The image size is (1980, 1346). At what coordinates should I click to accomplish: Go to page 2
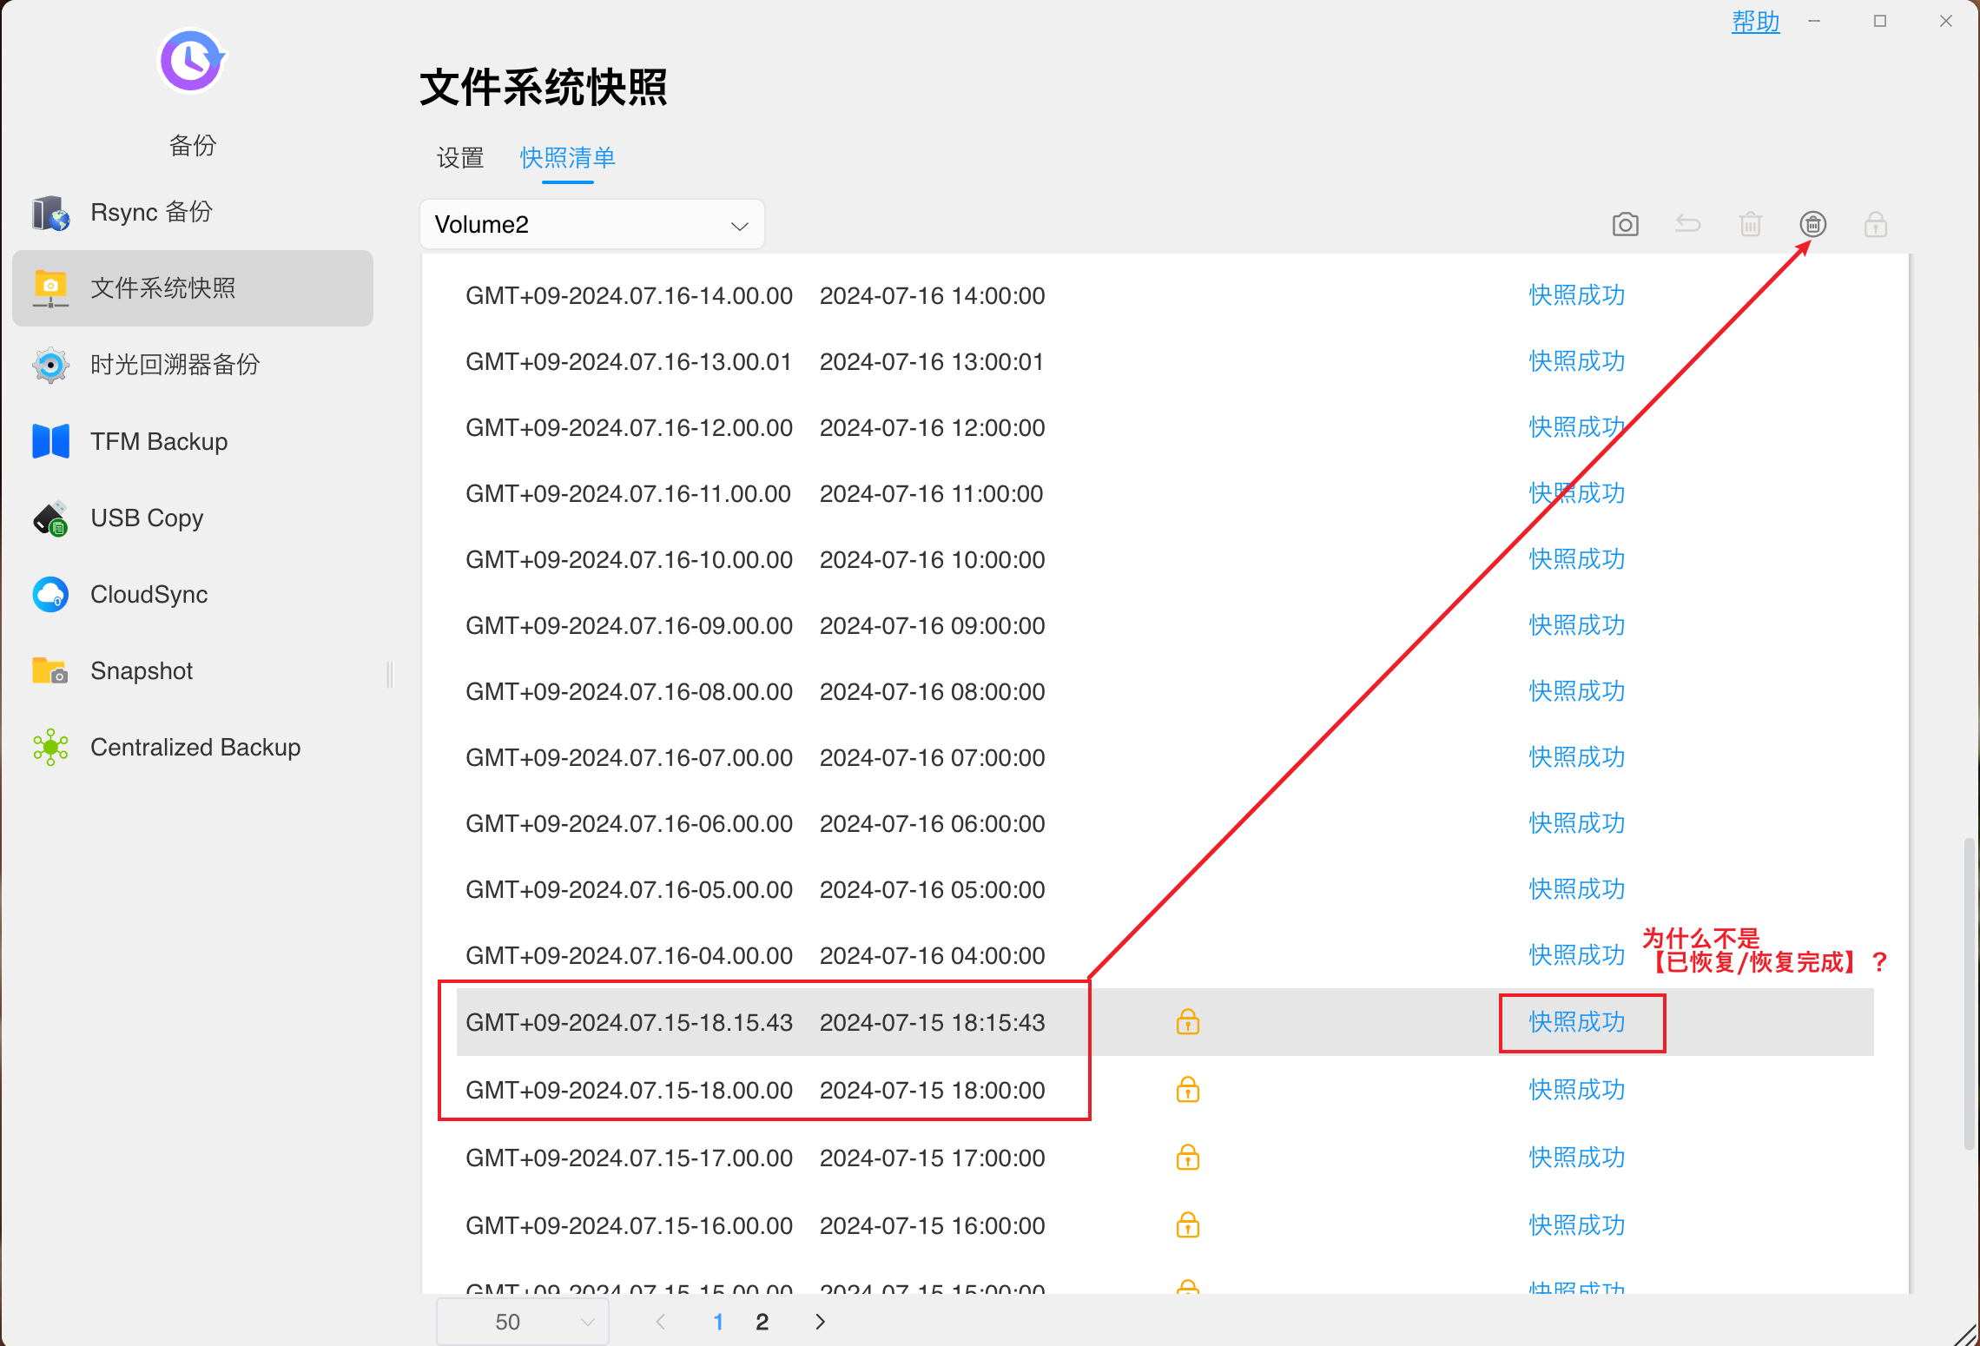[762, 1322]
